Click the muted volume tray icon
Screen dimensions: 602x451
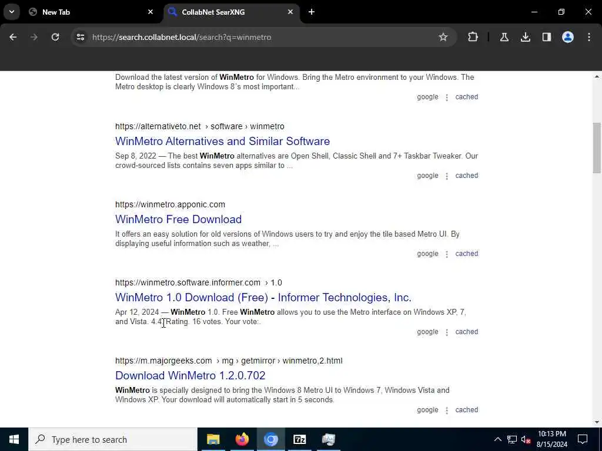(x=526, y=439)
